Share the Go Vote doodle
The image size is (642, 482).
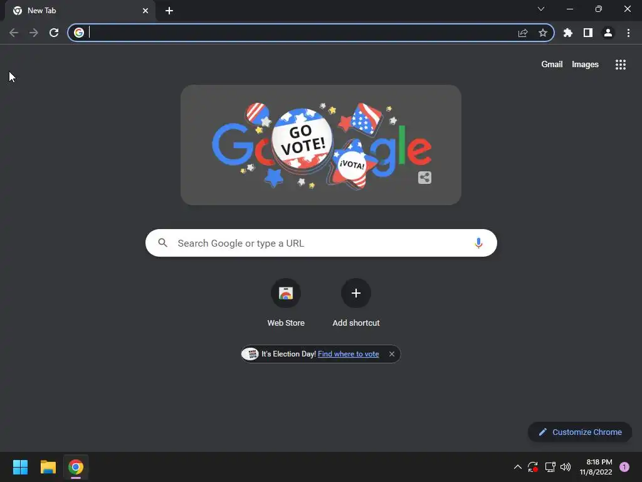pyautogui.click(x=424, y=178)
